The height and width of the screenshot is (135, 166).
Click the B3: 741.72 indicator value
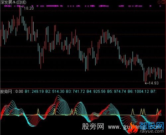[75, 91]
